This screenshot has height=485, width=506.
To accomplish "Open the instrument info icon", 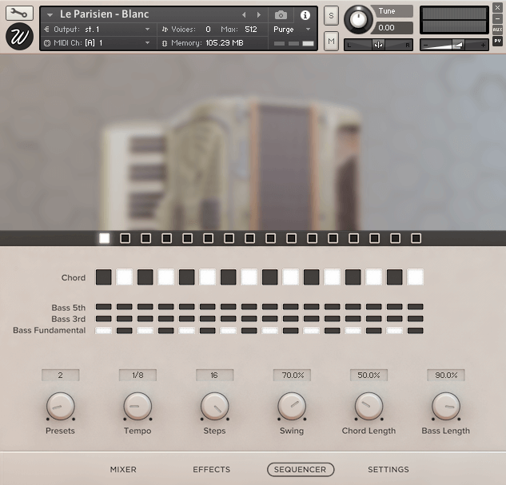I will tap(305, 15).
